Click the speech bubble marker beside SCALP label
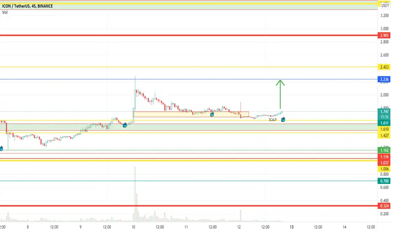The height and width of the screenshot is (232, 393). (283, 120)
